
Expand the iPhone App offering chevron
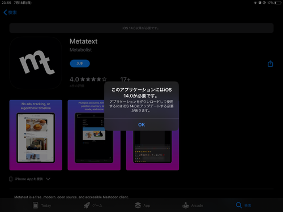(x=48, y=179)
